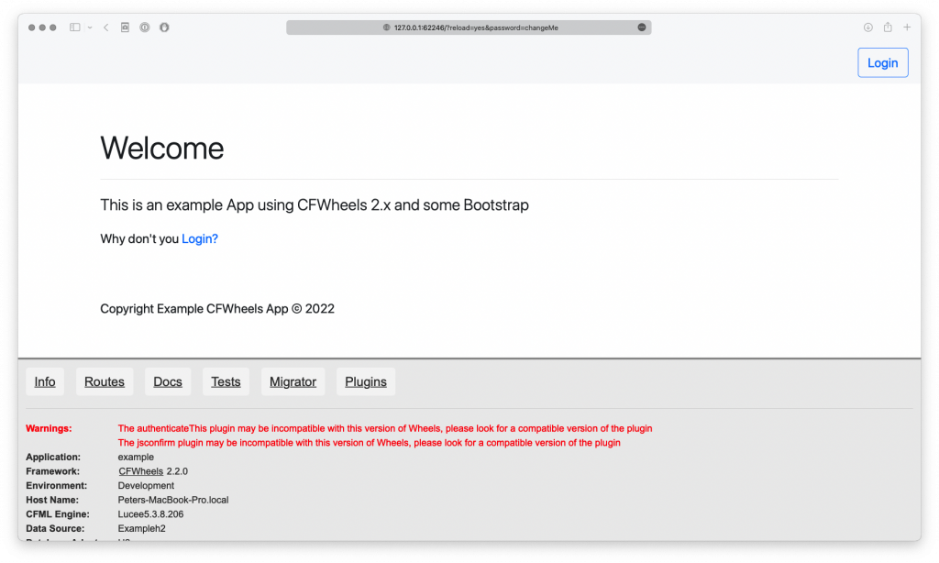
Task: View the Plugins tab
Action: point(366,381)
